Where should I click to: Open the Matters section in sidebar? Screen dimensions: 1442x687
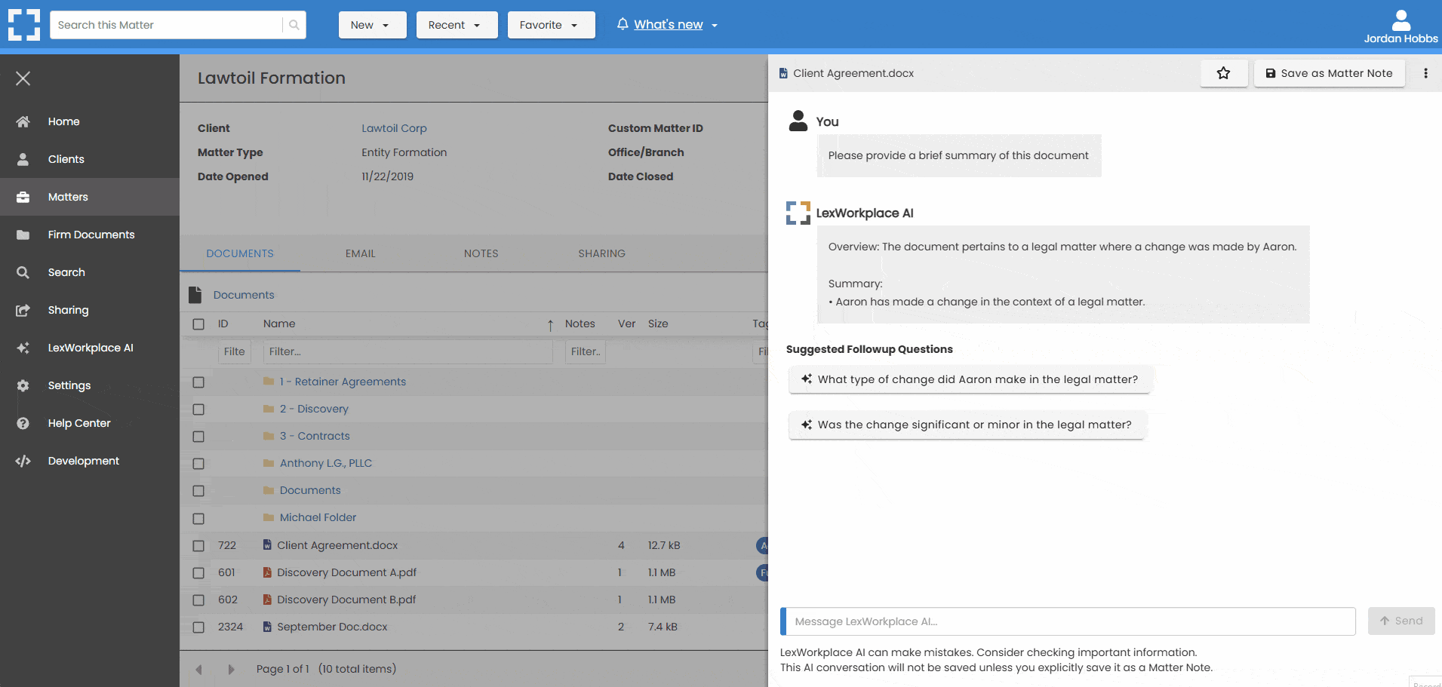68,197
